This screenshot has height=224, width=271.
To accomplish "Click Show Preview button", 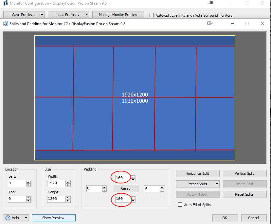I will [53, 218].
